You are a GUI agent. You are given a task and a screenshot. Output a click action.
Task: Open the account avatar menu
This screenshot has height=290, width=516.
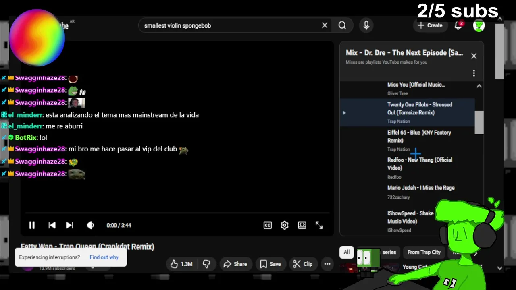pos(479,25)
